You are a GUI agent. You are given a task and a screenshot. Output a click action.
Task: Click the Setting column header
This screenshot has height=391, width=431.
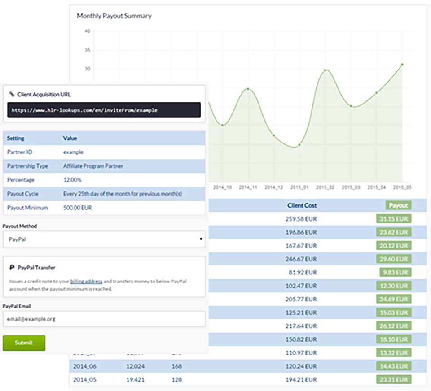pos(16,138)
